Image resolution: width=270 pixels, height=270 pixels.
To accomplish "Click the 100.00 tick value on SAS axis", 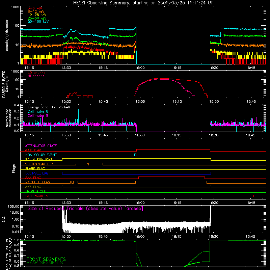I will 13,206.
